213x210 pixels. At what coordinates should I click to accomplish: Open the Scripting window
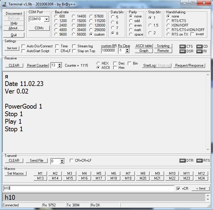point(163,46)
